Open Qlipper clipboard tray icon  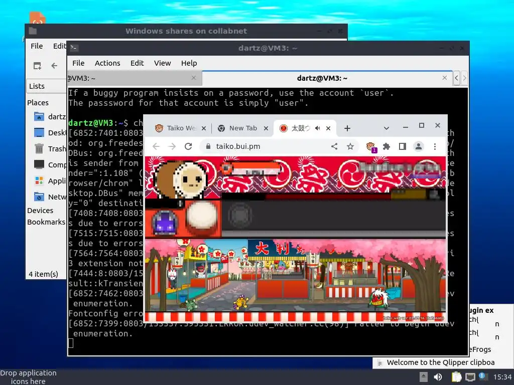tap(456, 377)
